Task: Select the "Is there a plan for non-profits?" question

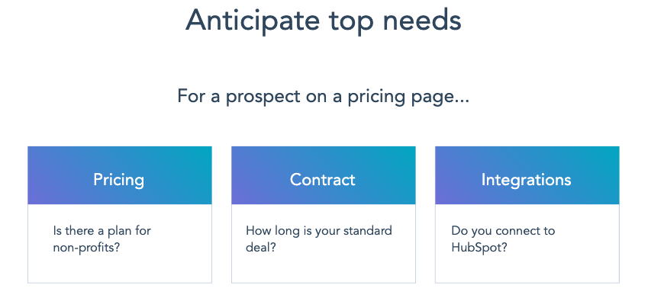Action: (102, 239)
